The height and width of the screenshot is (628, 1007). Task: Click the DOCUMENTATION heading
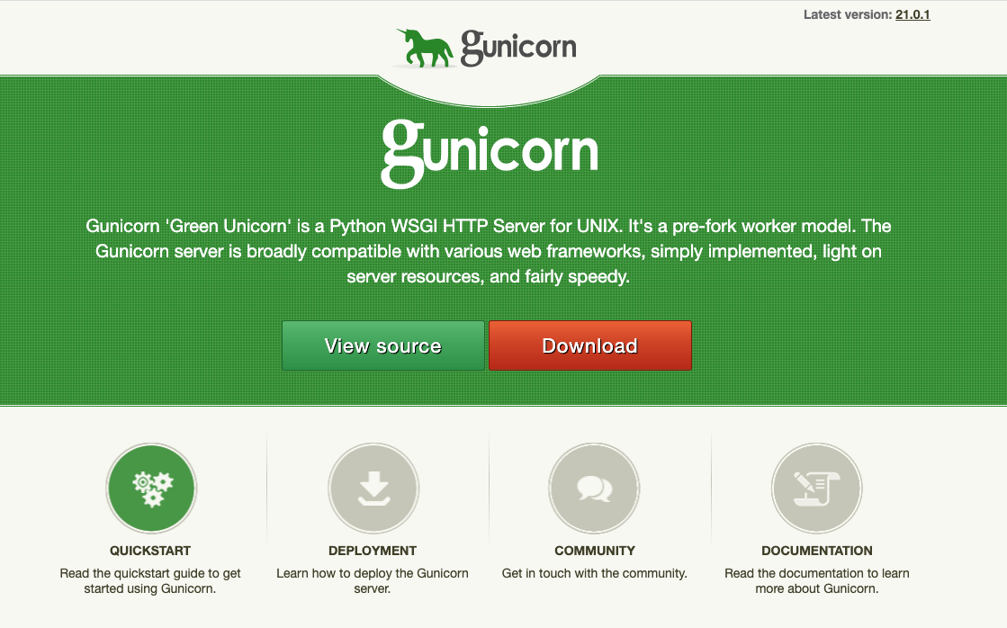click(x=816, y=550)
